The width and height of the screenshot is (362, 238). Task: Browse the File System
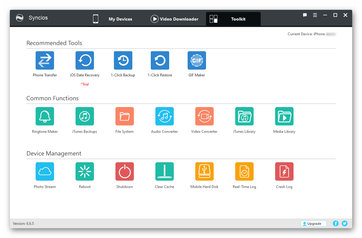pos(125,116)
